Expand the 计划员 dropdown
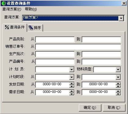 71,69
